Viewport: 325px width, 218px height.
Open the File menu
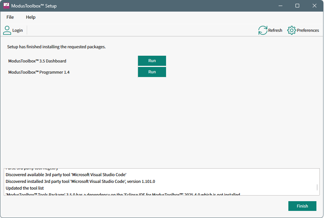[x=10, y=17]
